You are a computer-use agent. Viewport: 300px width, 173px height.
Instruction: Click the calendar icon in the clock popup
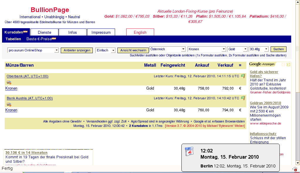coord(189,152)
